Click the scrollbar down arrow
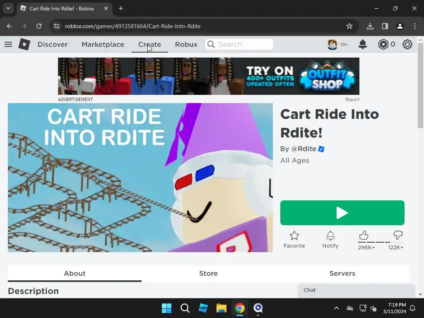Image resolution: width=424 pixels, height=318 pixels. point(420,294)
